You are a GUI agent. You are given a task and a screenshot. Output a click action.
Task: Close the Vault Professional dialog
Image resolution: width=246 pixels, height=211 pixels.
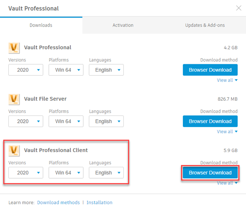239,8
